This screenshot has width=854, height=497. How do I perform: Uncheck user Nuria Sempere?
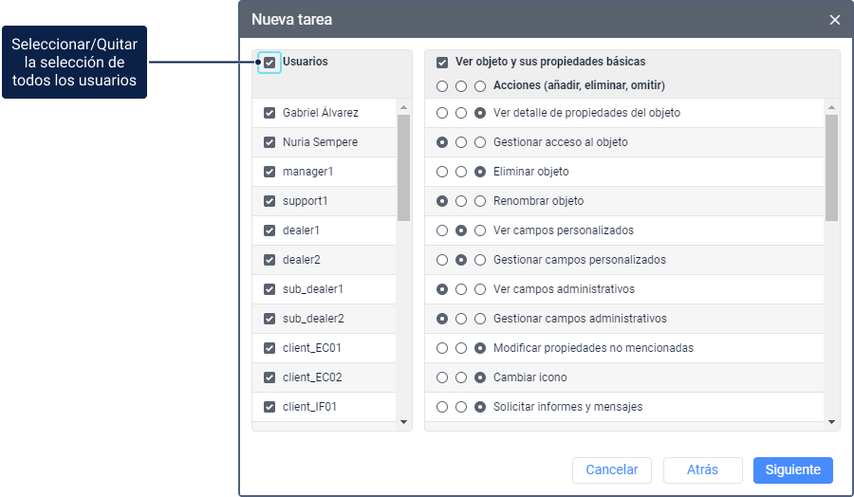point(269,142)
